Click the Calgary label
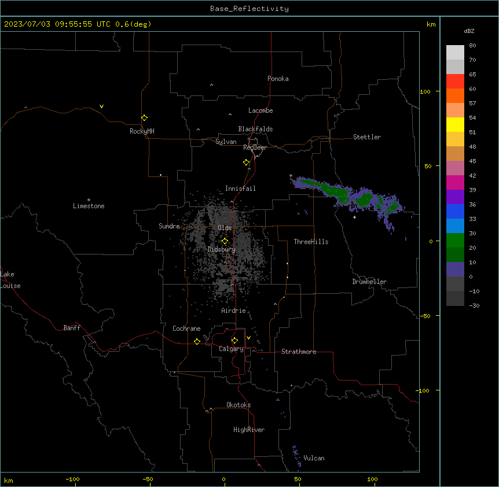The width and height of the screenshot is (499, 487). point(232,349)
